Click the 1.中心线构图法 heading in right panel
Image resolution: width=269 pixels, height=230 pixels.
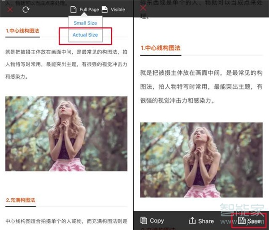pos(161,47)
